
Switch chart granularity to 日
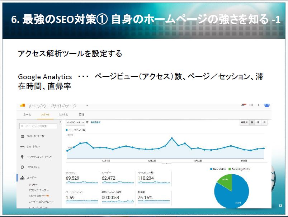(252, 123)
